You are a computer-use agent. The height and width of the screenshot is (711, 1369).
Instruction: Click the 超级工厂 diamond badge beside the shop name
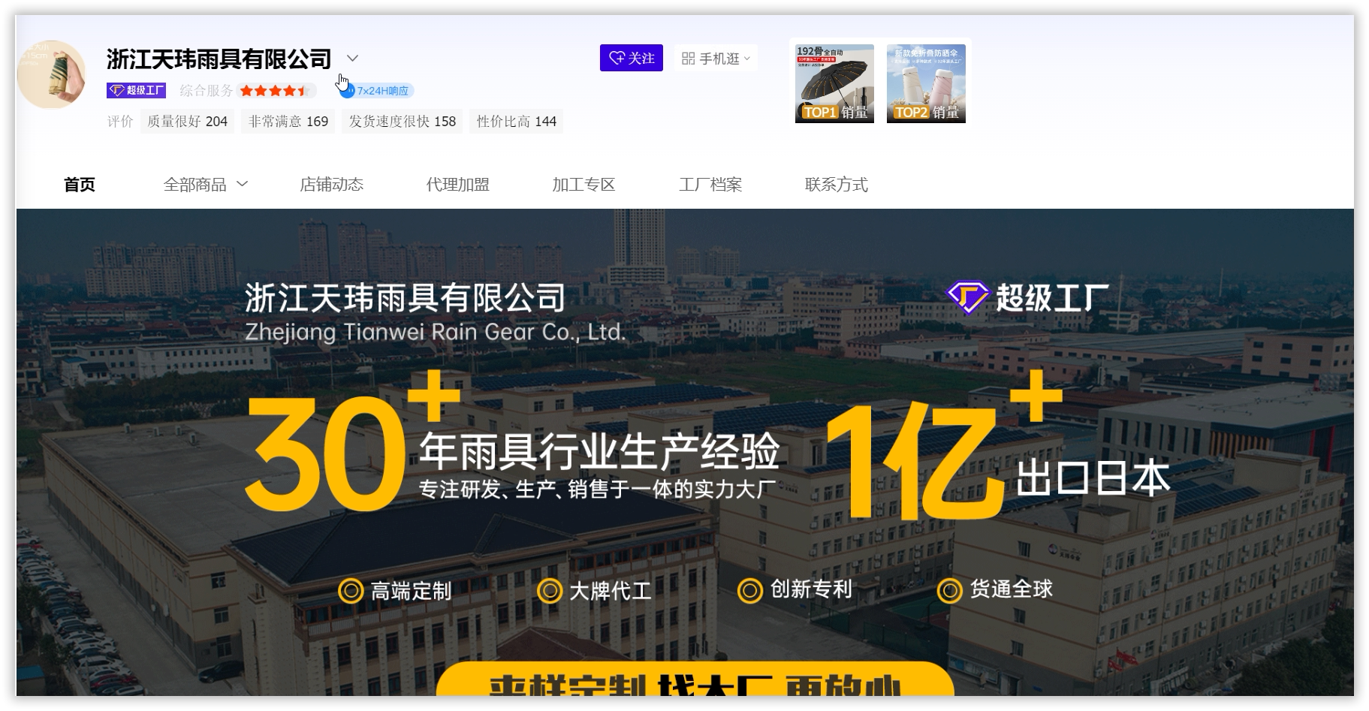tap(117, 90)
